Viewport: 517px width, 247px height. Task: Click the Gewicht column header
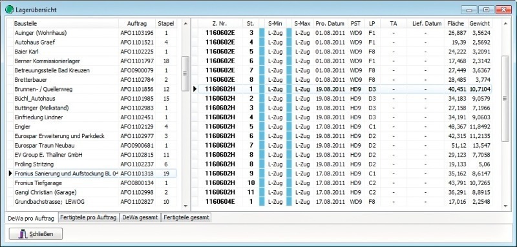click(480, 23)
